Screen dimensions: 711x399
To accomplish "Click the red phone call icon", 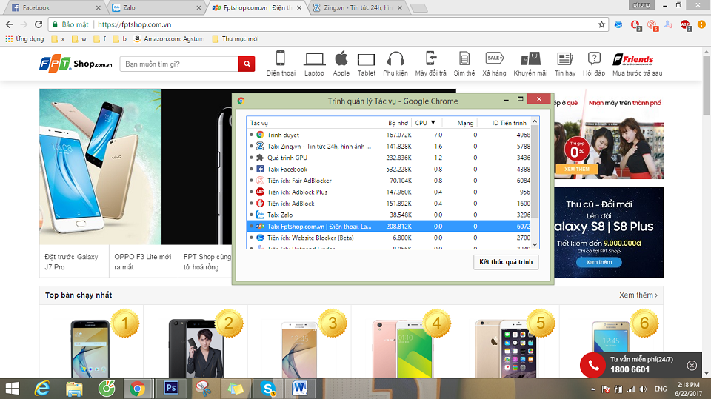I will point(592,365).
